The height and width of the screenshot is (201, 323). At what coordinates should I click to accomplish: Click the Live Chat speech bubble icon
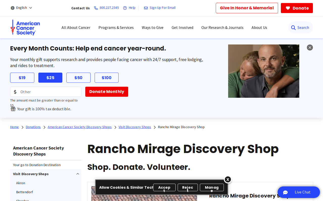(x=285, y=192)
